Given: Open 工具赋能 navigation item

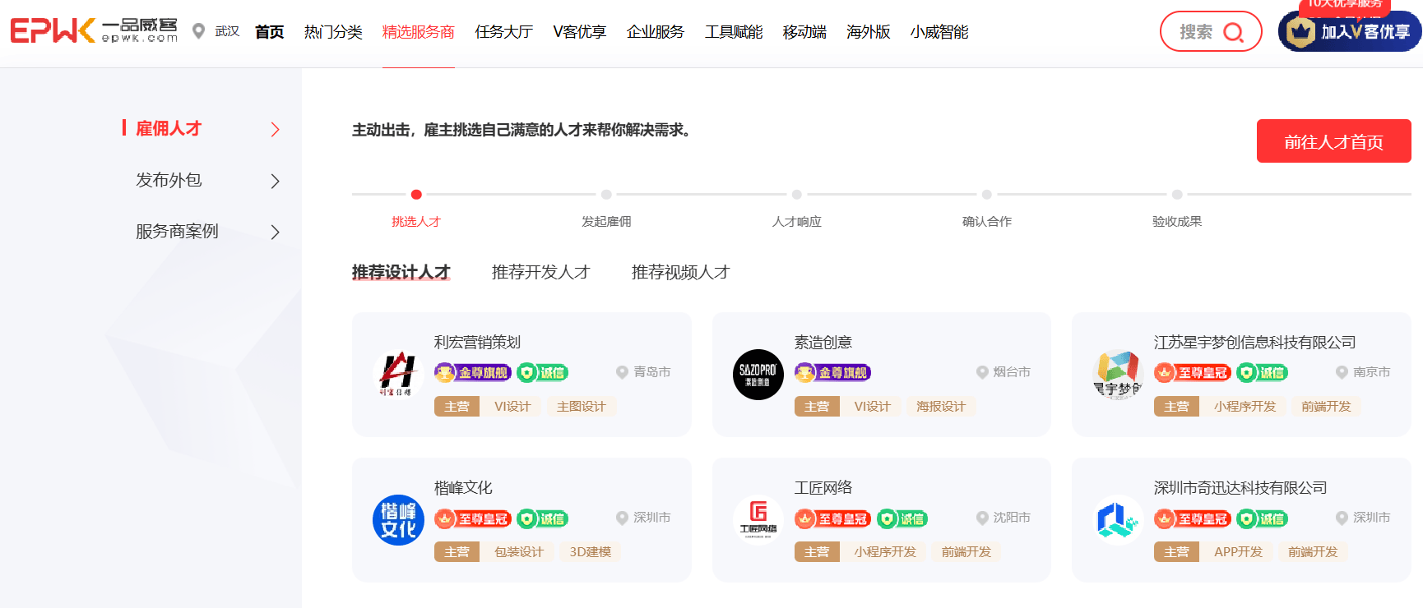Looking at the screenshot, I should pos(734,31).
